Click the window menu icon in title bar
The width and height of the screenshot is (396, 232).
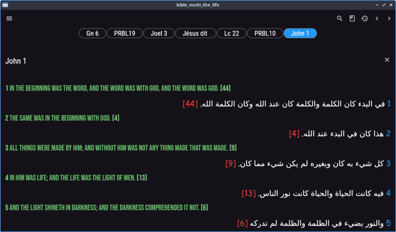click(x=5, y=5)
